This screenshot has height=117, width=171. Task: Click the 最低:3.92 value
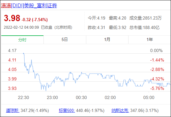117,27
